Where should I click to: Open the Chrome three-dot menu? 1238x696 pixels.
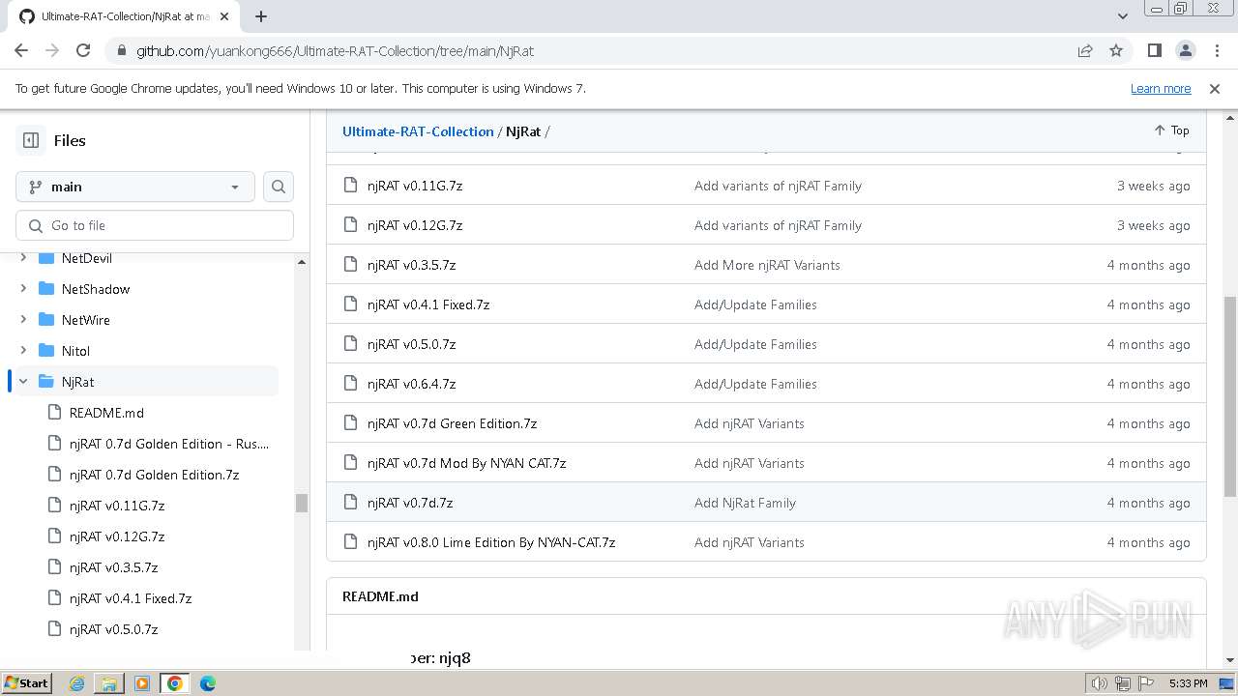1216,50
